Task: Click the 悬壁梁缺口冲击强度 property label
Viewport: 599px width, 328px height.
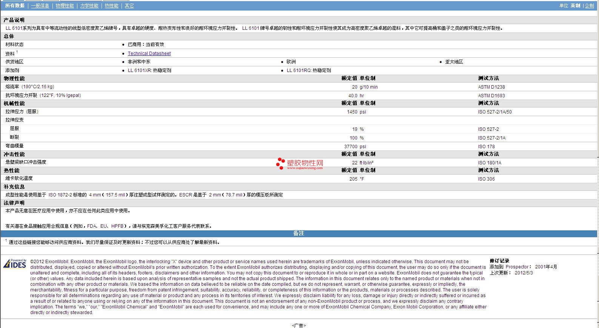Action: coord(26,162)
